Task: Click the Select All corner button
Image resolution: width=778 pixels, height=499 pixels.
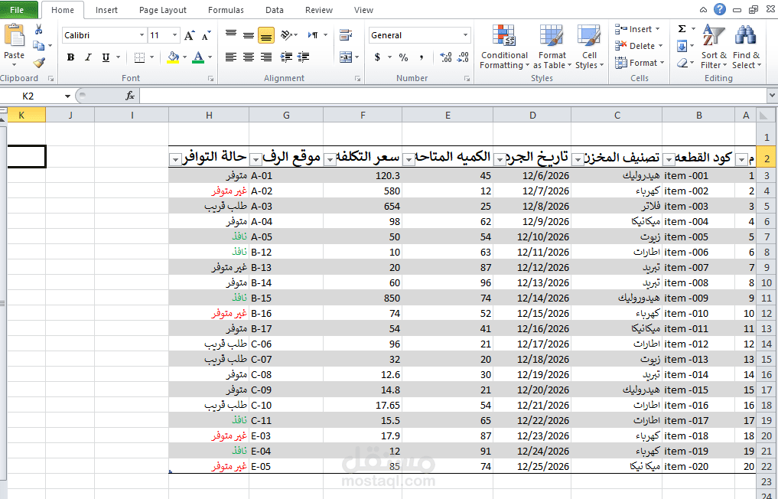Action: [764, 116]
